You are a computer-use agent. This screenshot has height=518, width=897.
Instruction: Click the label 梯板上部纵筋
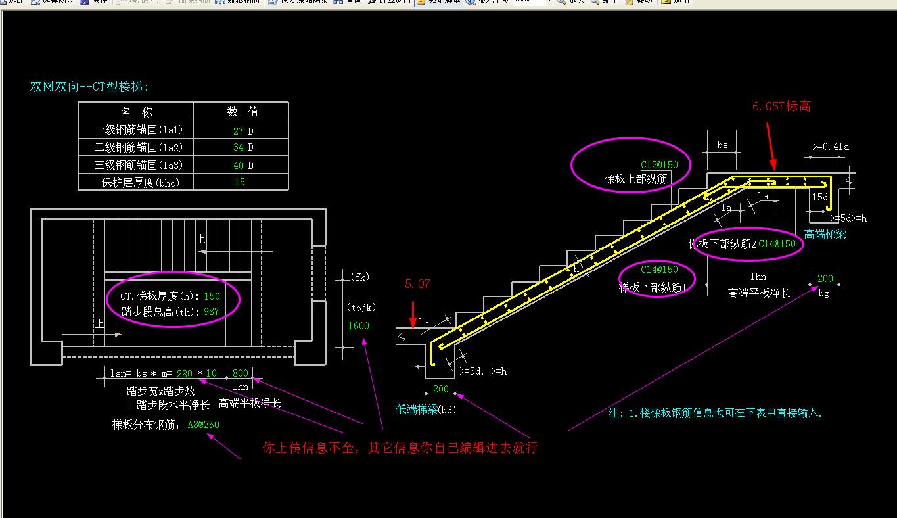coord(635,178)
